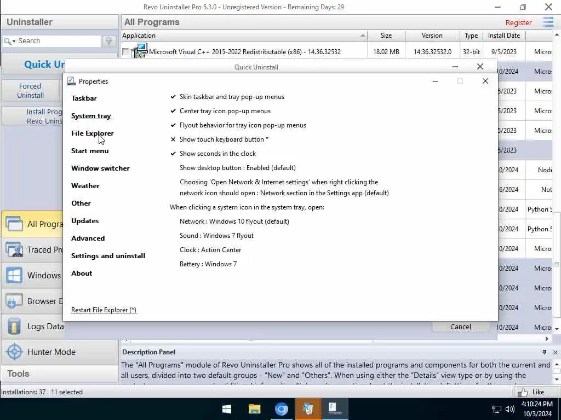Screen dimensions: 561x420
Task: Toggle Show seconds in the clock
Action: (217, 154)
